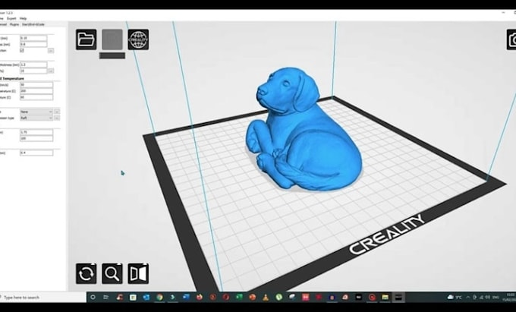Click the print speed field 50
Image resolution: width=516 pixels, height=312 pixels.
36,85
